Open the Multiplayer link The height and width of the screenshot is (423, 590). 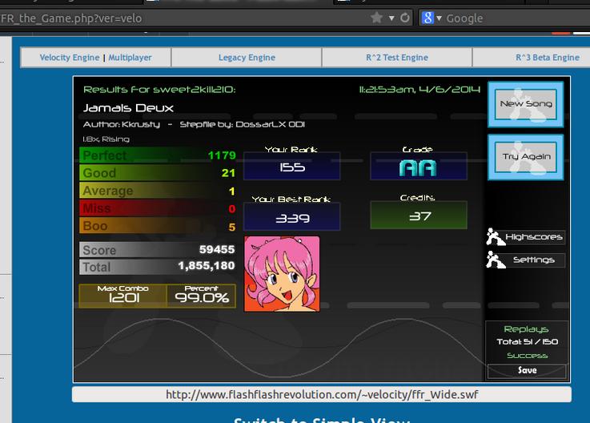pyautogui.click(x=130, y=58)
